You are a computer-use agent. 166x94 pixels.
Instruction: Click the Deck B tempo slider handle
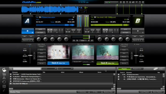136,55
